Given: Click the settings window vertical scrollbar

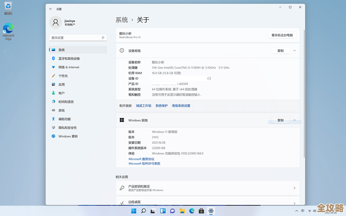Looking at the screenshot, I should click(304, 93).
